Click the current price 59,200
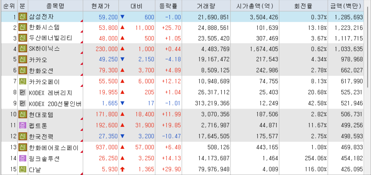 pos(108,17)
